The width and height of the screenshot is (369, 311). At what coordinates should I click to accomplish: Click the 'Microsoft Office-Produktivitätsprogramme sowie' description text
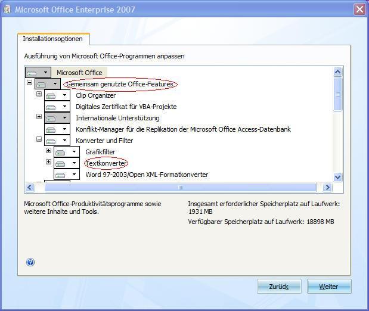[92, 204]
